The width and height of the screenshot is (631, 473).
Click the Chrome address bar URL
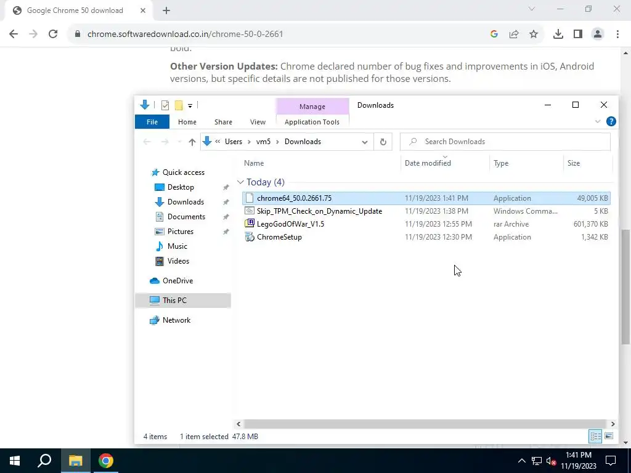point(185,34)
